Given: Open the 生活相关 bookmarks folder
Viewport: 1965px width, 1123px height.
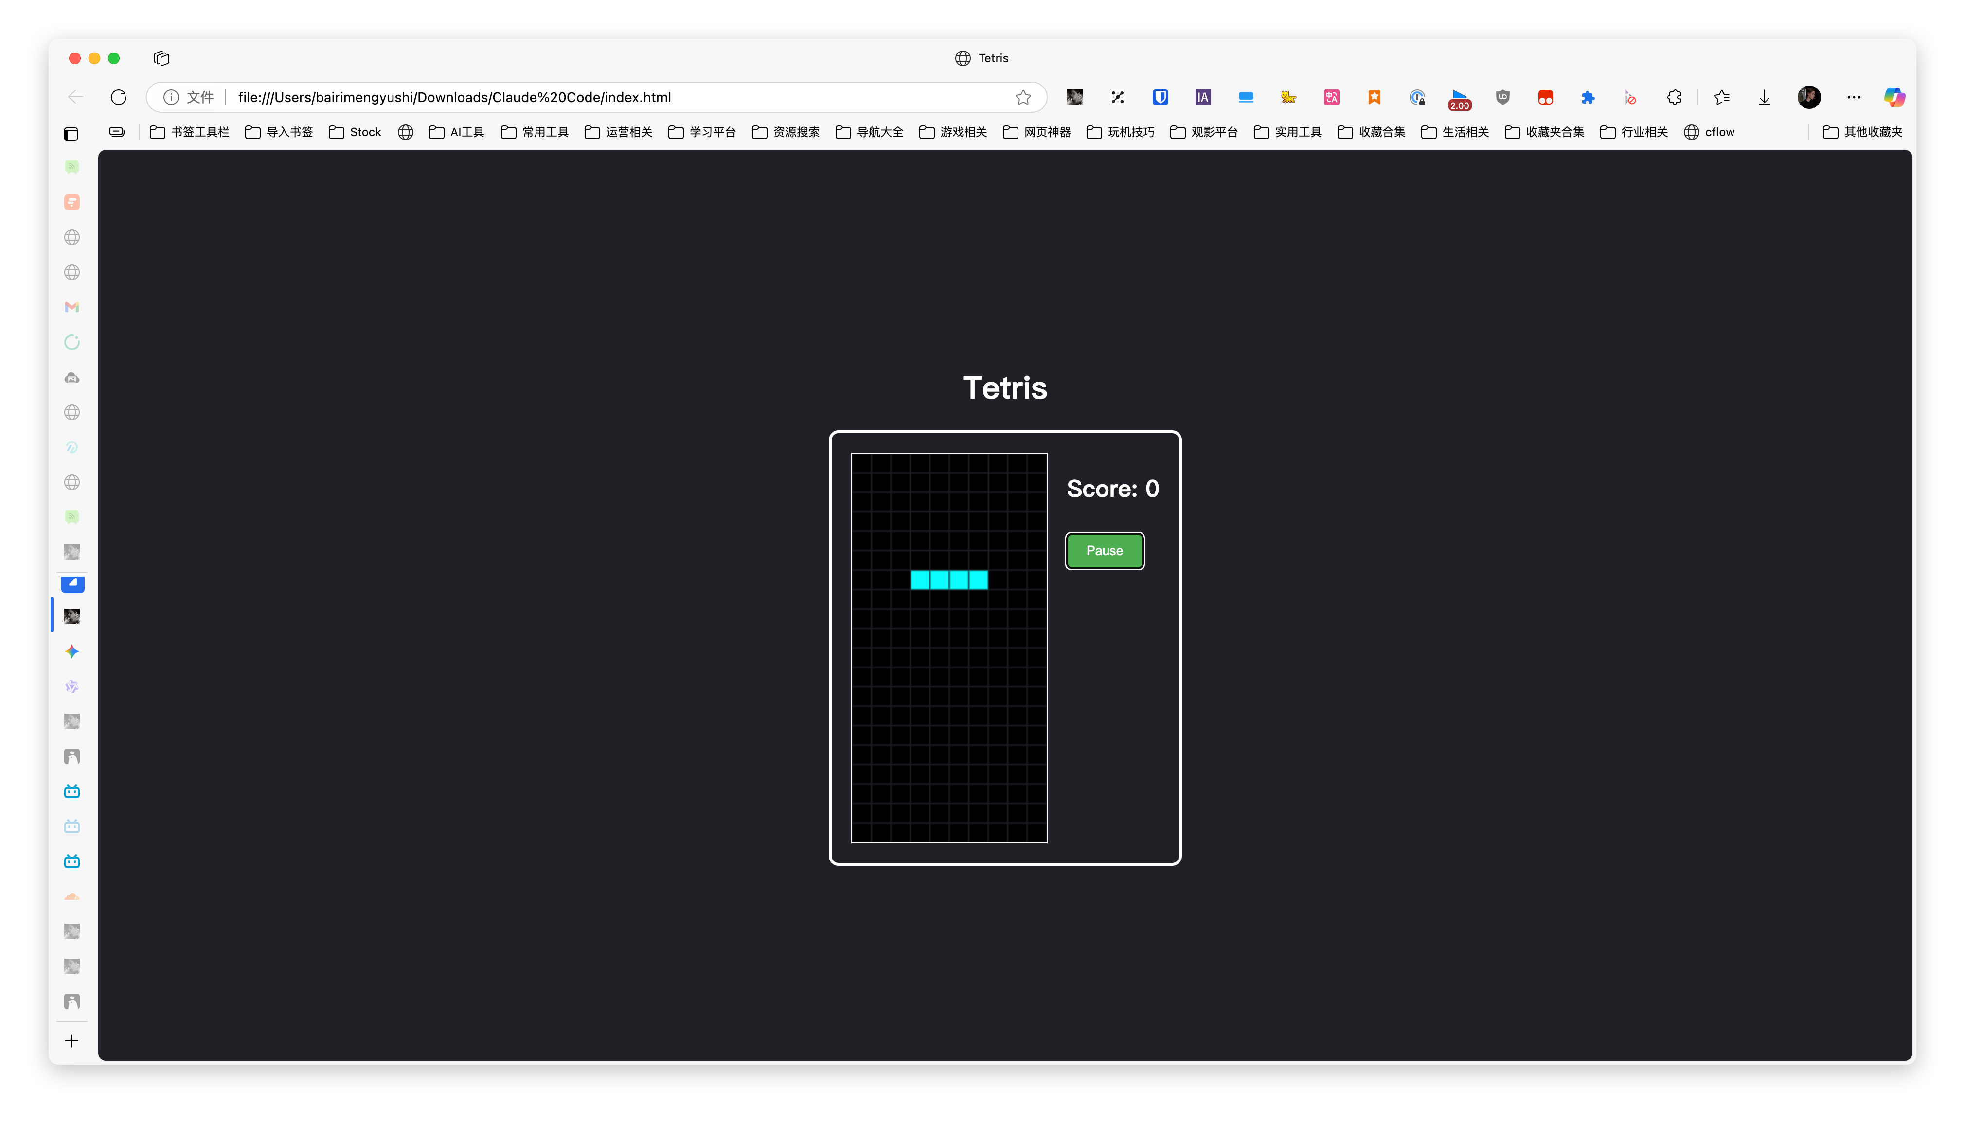Looking at the screenshot, I should tap(1456, 132).
